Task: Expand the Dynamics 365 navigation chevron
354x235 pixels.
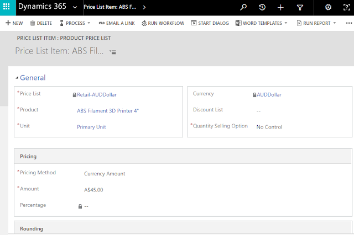Action: click(x=75, y=8)
